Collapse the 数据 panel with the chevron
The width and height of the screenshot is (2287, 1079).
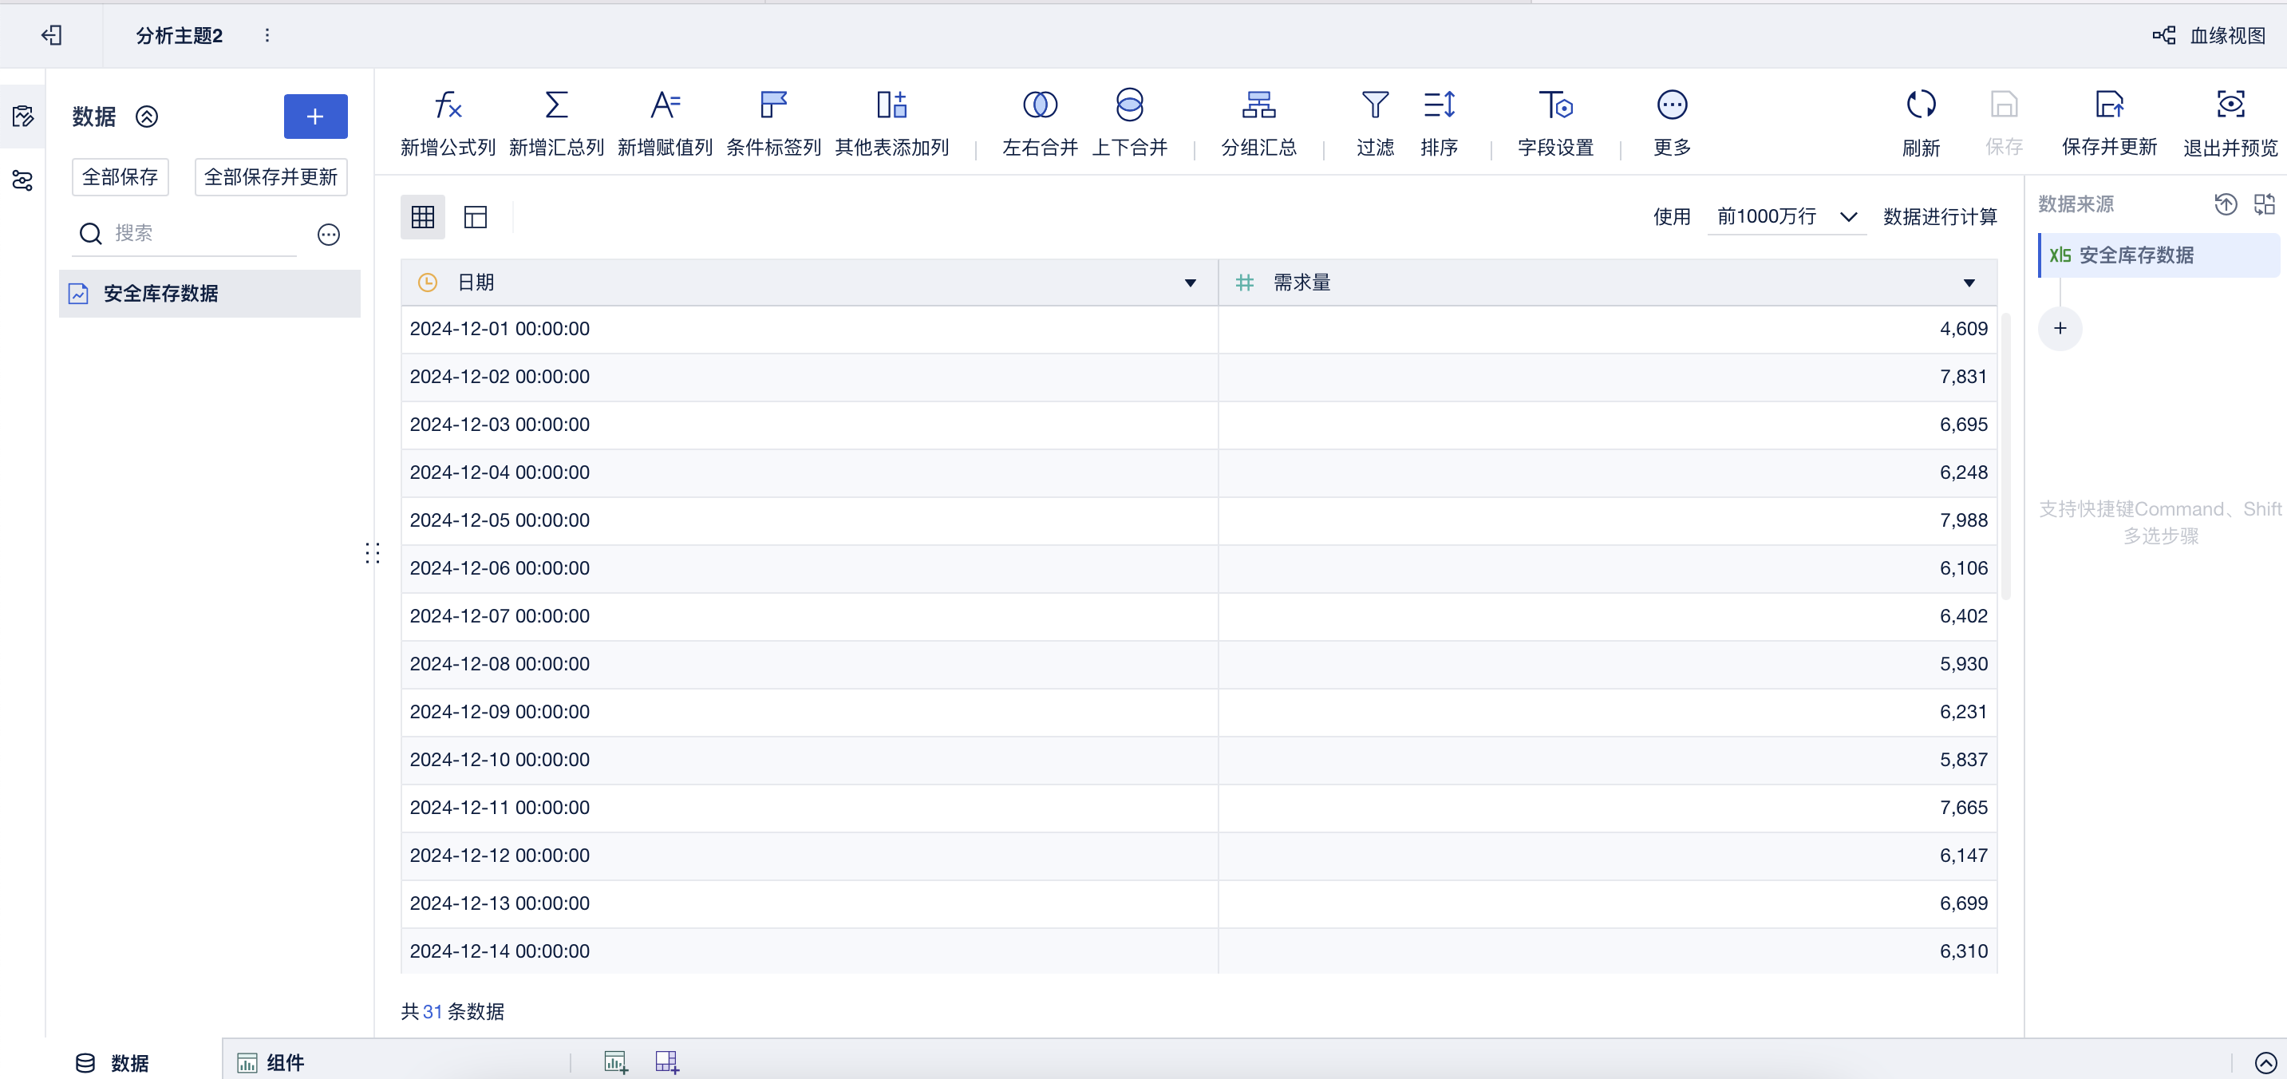click(148, 117)
